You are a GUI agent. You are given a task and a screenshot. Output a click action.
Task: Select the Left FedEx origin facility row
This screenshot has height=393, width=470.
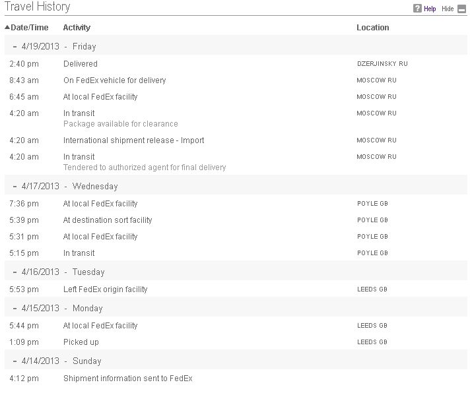coord(236,289)
